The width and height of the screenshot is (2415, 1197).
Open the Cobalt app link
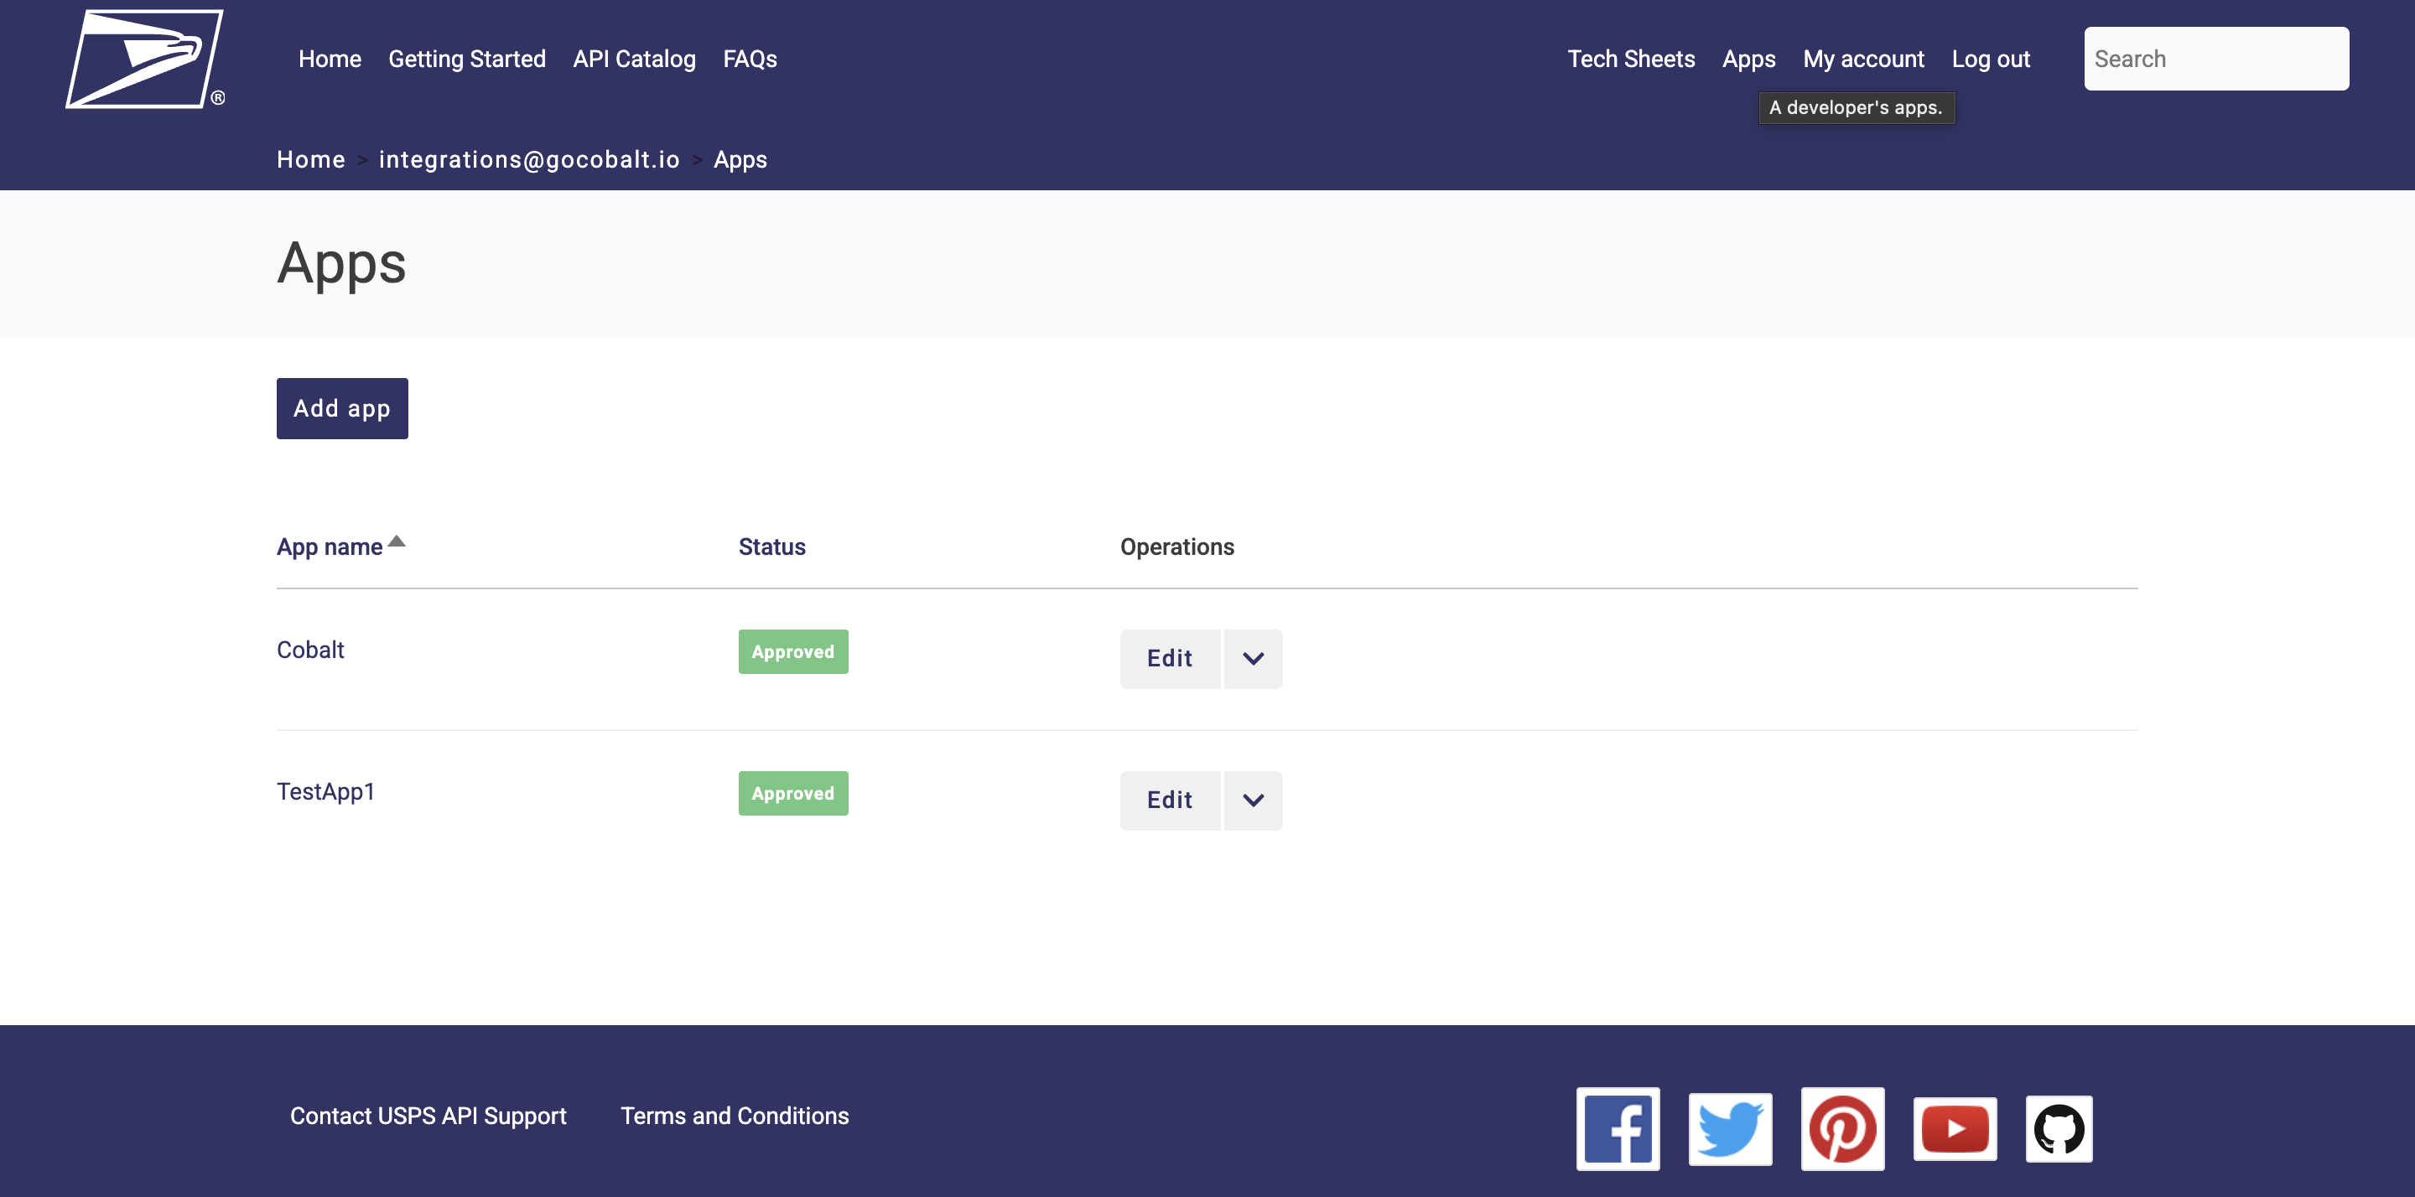click(x=310, y=650)
